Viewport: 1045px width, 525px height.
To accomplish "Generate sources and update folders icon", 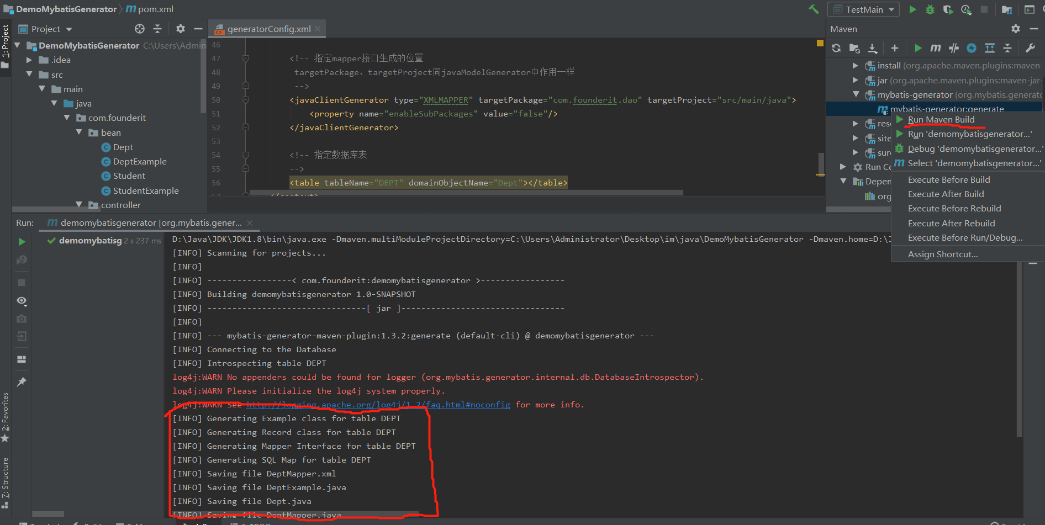I will coord(854,48).
